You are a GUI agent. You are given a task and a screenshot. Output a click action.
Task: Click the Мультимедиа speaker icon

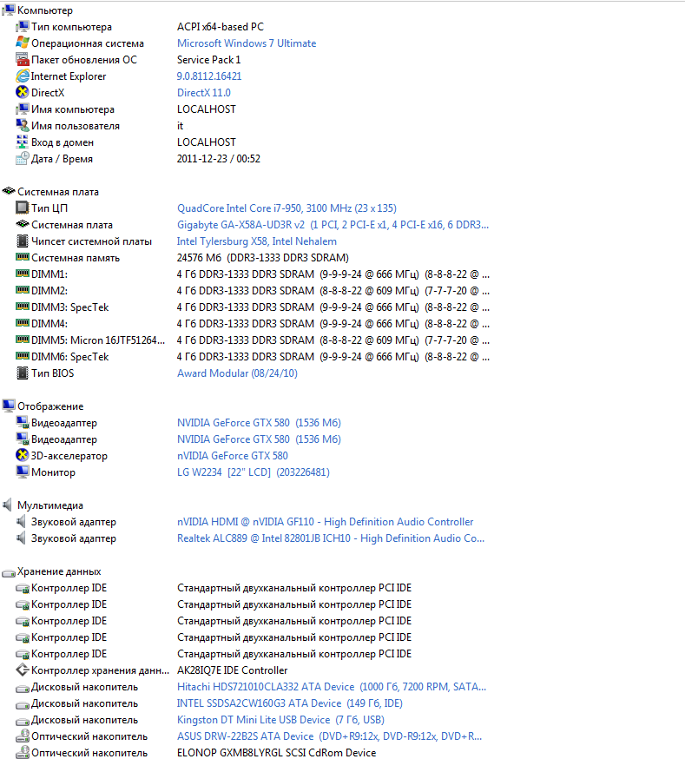[7, 505]
